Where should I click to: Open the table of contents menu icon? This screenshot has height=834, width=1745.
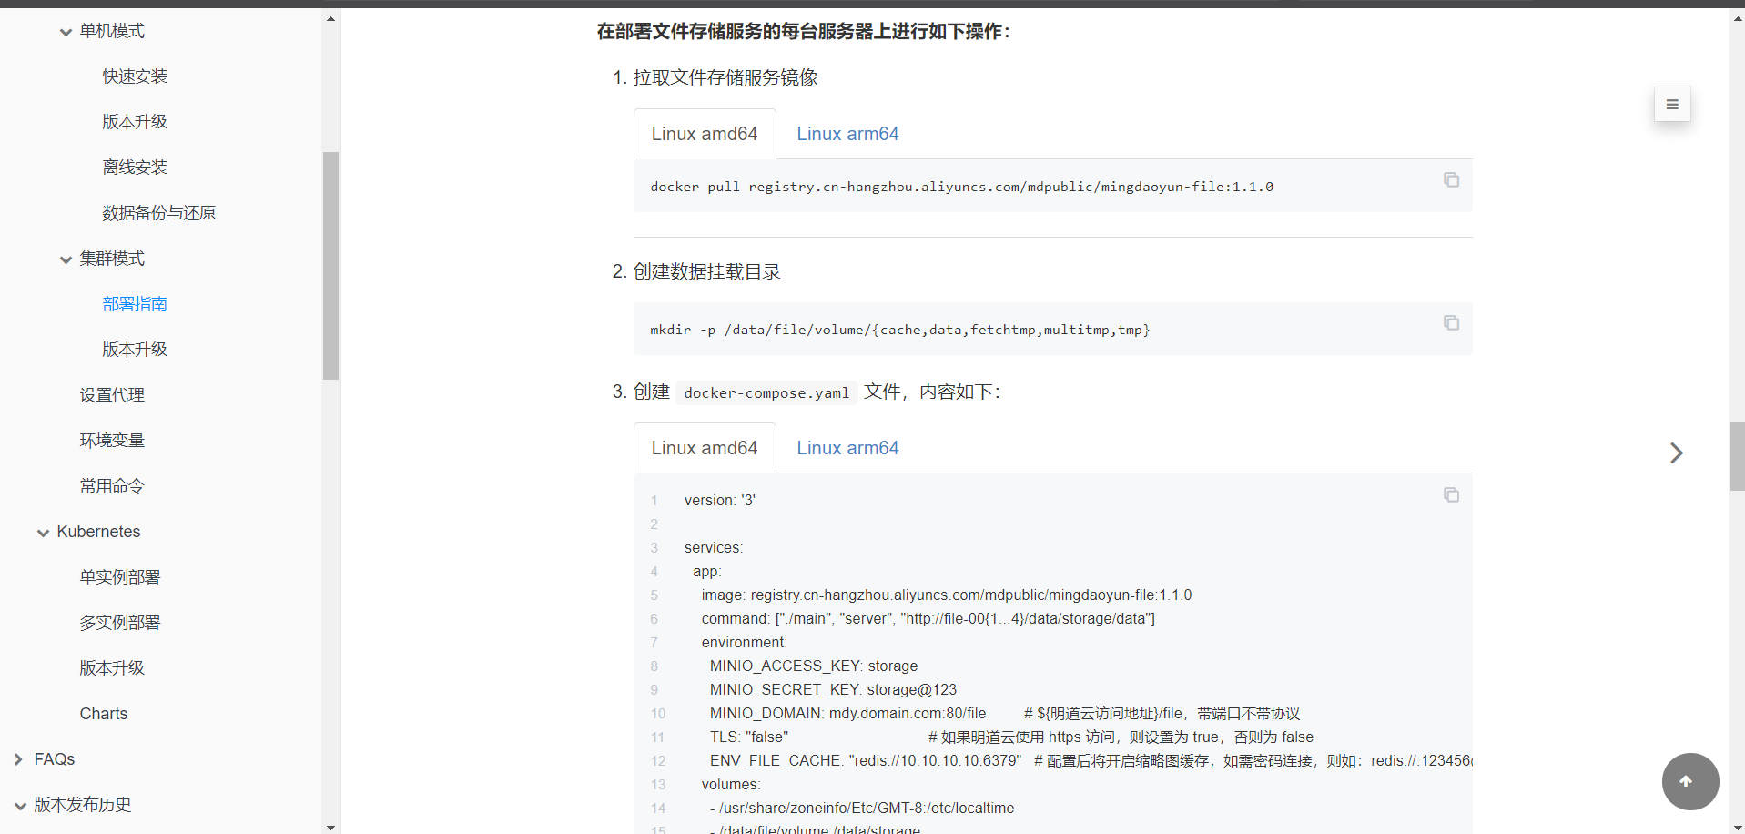coord(1672,105)
